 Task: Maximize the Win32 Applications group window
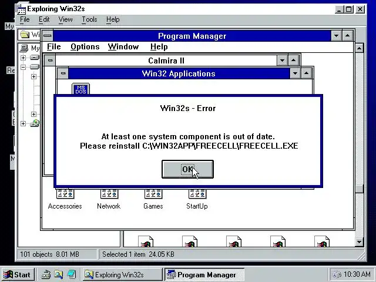coord(307,73)
